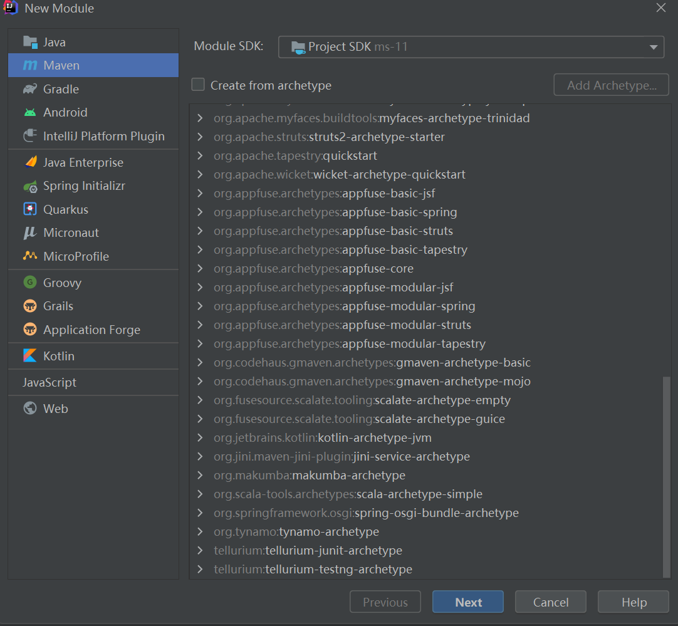Select Java Enterprise option
Image resolution: width=678 pixels, height=626 pixels.
click(93, 162)
